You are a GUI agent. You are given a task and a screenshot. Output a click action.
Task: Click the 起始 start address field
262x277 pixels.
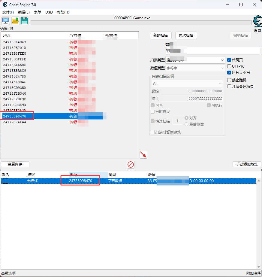[191, 91]
